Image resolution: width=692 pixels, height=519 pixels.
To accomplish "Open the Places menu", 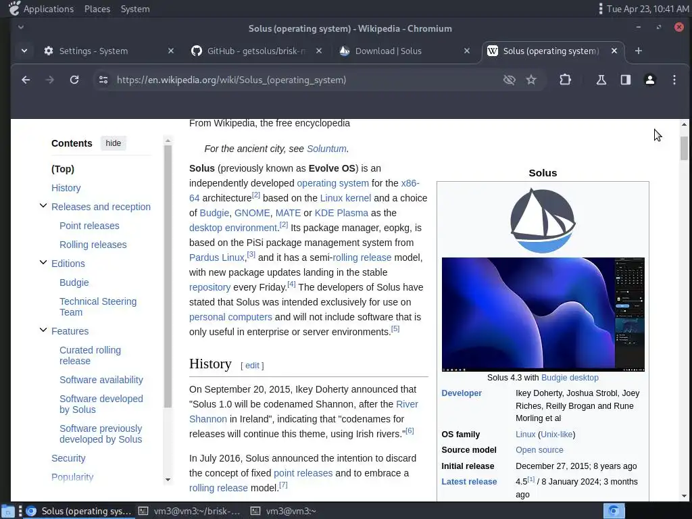I will coord(97,9).
